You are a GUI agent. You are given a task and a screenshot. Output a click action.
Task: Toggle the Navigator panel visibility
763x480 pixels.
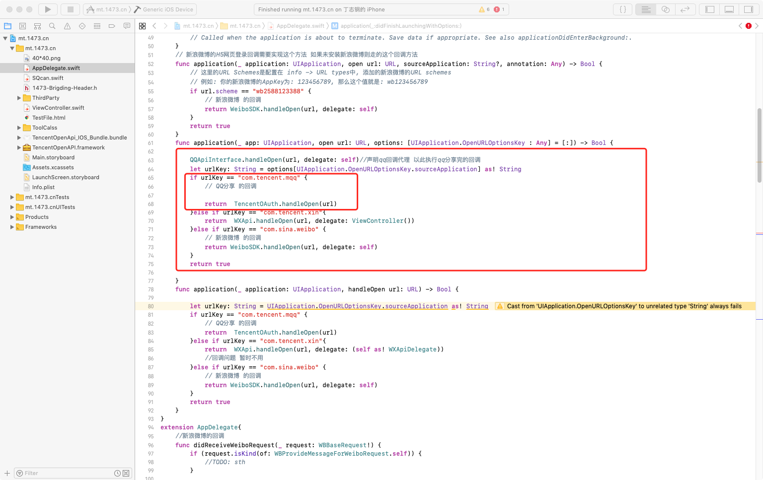(710, 9)
